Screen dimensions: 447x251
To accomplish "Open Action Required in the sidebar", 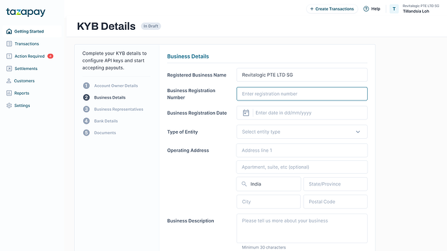I will click(29, 56).
